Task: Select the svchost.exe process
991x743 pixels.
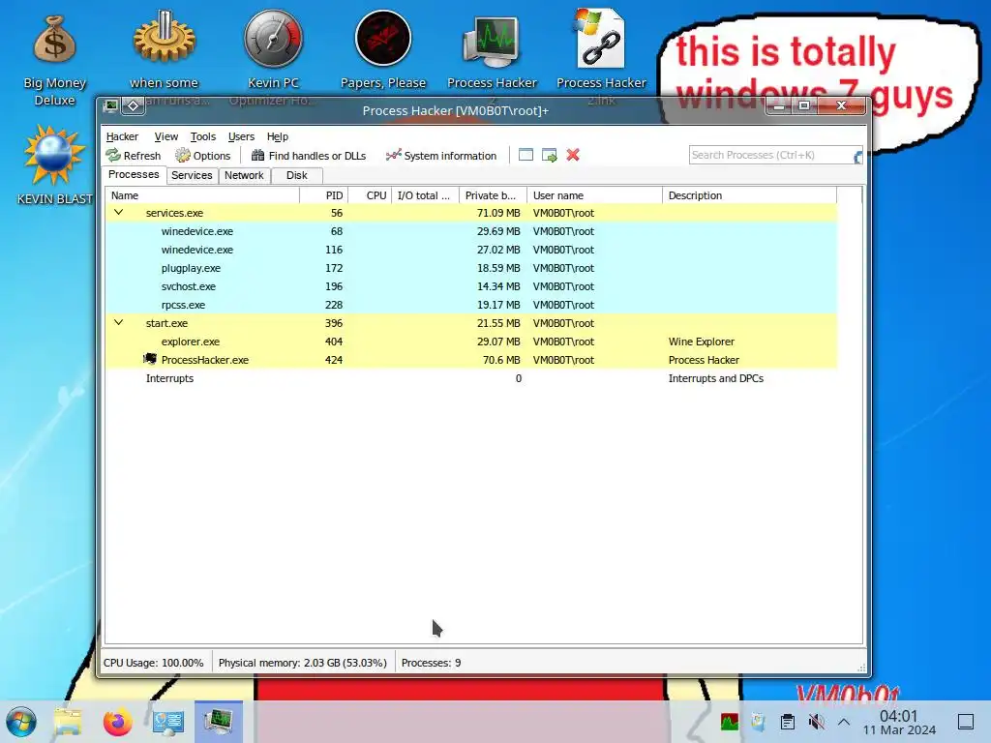Action: pos(471,286)
